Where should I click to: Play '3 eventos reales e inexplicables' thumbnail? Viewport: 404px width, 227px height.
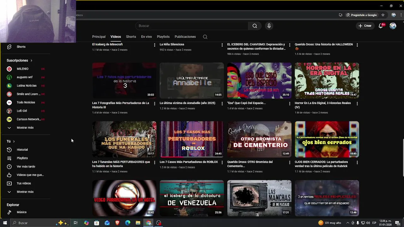click(327, 198)
